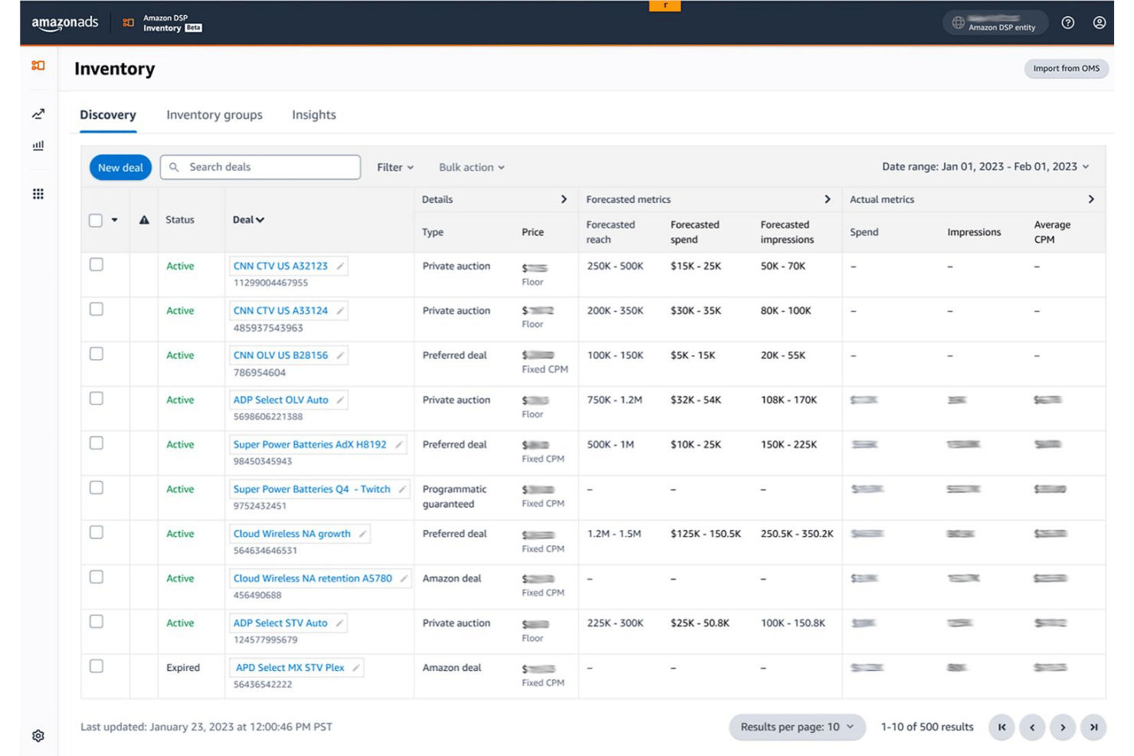
Task: Switch to the Discovery tab
Action: point(108,115)
